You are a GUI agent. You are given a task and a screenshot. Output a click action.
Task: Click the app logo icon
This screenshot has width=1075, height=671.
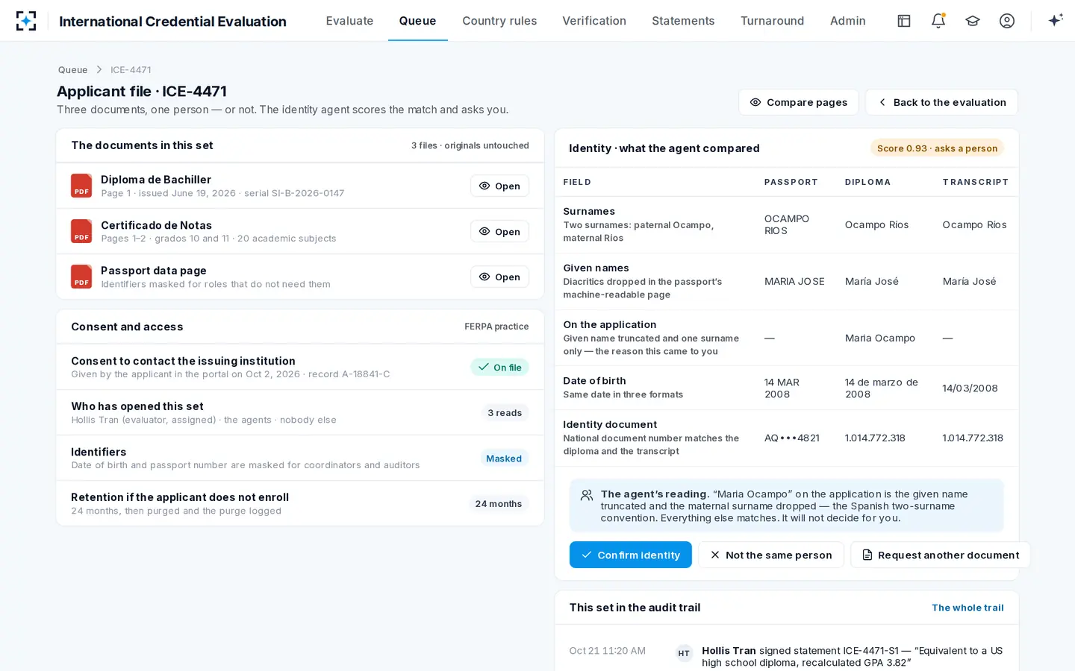[26, 21]
